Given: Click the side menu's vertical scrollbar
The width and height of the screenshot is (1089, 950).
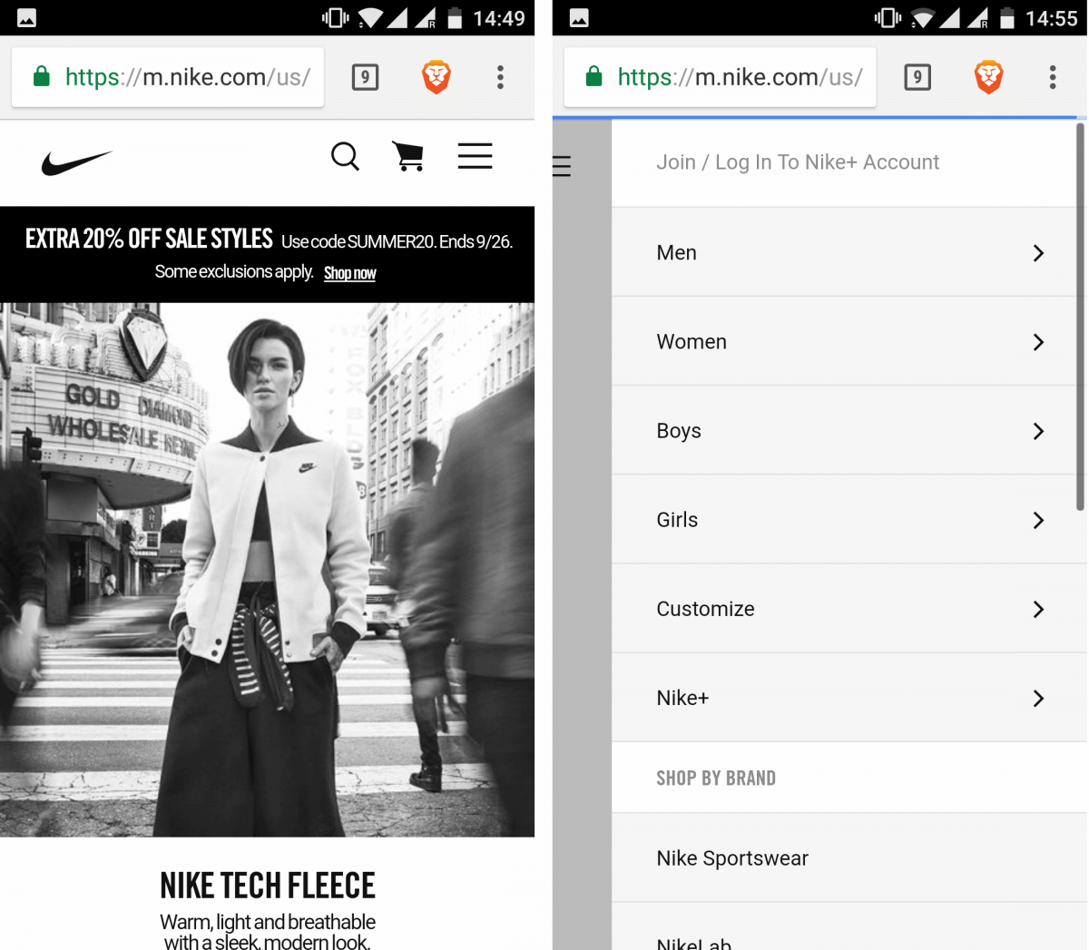Looking at the screenshot, I should tap(1080, 318).
